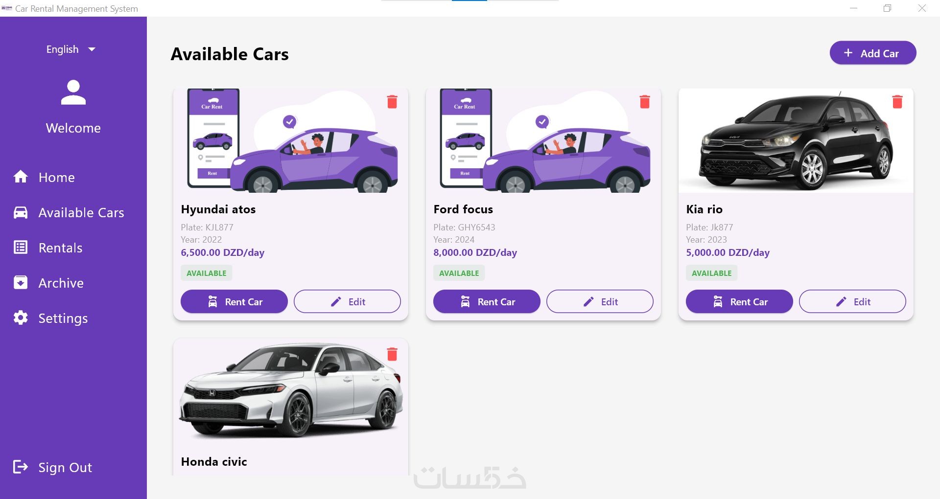Remove Kia rio using its trash icon

click(897, 102)
